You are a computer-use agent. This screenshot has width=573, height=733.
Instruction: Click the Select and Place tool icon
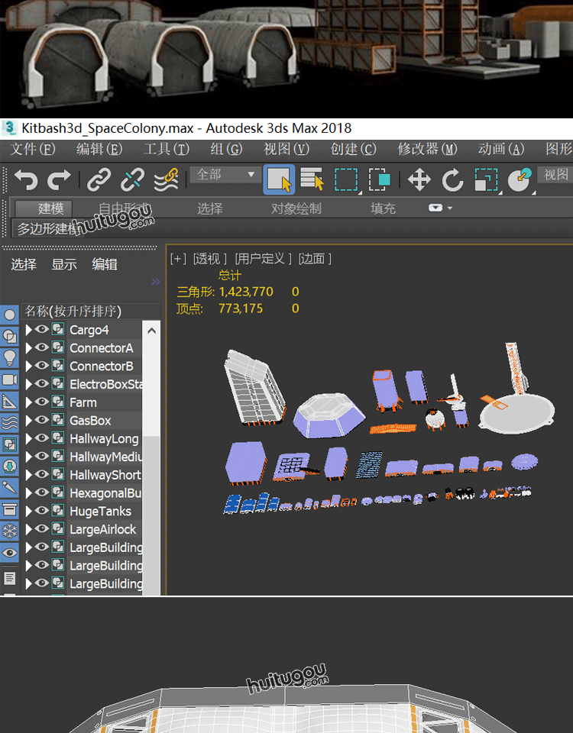(520, 179)
